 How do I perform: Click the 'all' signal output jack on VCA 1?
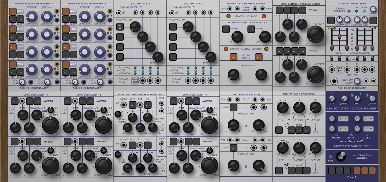coord(118,13)
